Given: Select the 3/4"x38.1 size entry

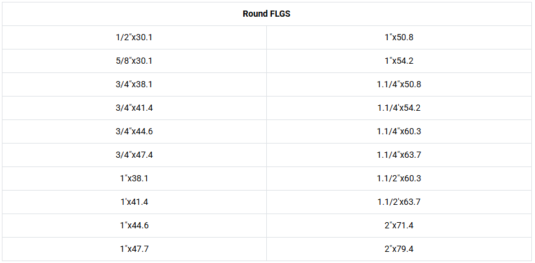Looking at the screenshot, I should point(134,84).
